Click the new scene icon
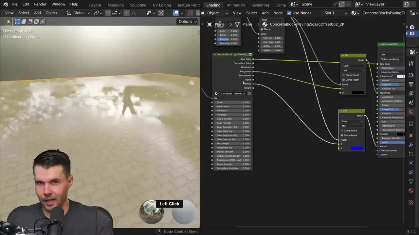Image resolution: width=419 pixels, height=235 pixels. pos(342,4)
